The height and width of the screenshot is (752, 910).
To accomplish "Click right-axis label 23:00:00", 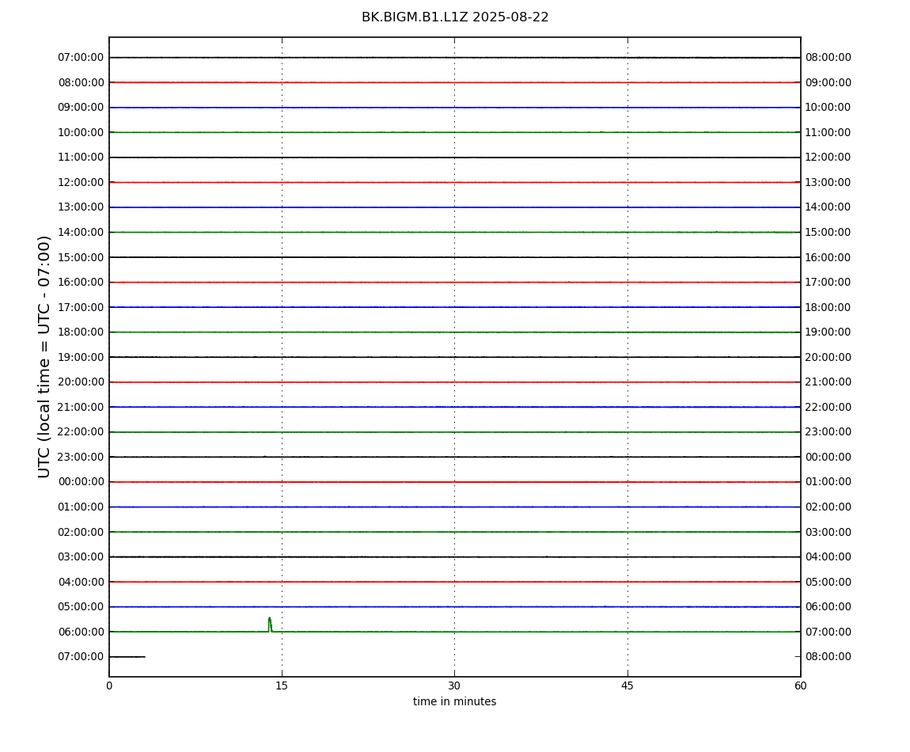I will [x=828, y=432].
